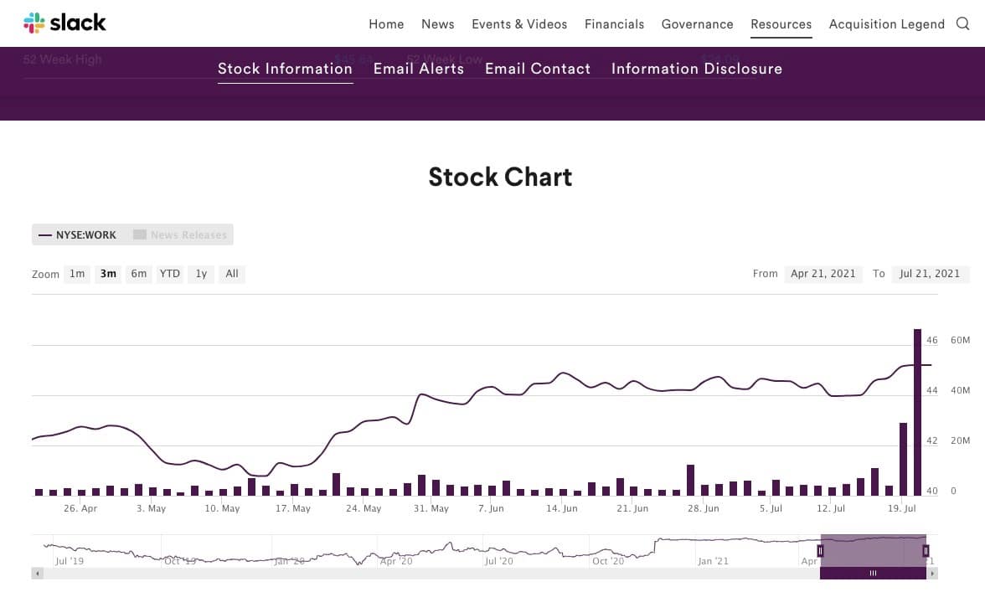
Task: Open the Governance menu
Action: coord(697,23)
